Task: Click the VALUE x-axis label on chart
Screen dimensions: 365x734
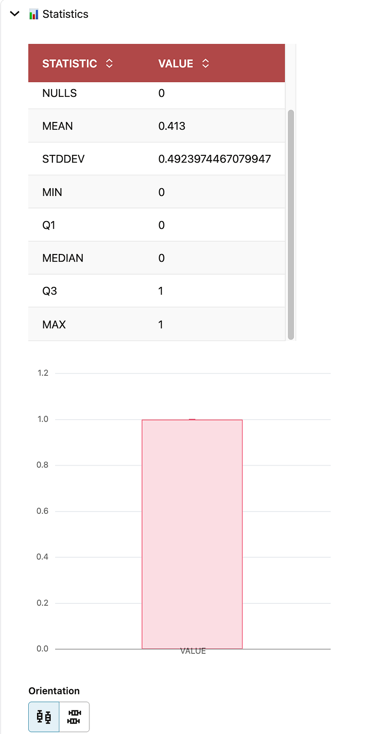Action: [193, 651]
